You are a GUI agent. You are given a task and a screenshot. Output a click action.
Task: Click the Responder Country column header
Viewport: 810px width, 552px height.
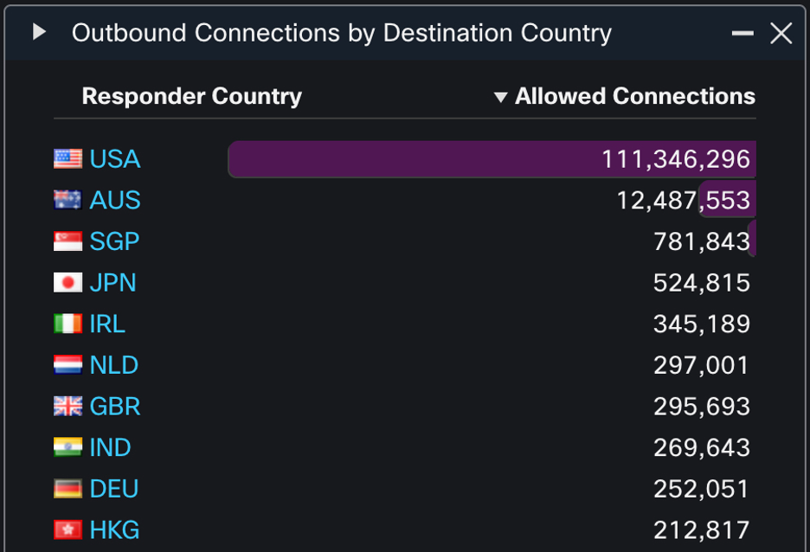click(x=191, y=96)
